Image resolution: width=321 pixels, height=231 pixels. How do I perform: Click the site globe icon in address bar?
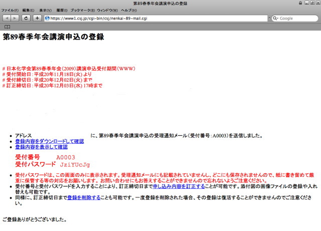pyautogui.click(x=48, y=18)
